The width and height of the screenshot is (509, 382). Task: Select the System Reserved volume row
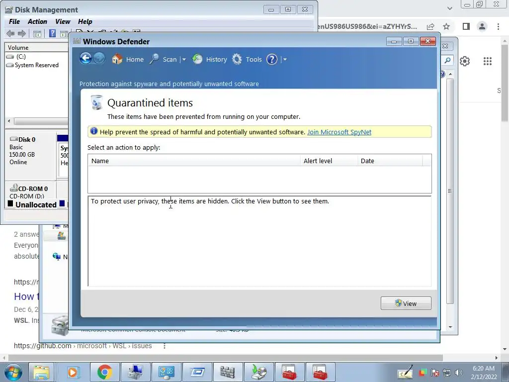(36, 65)
